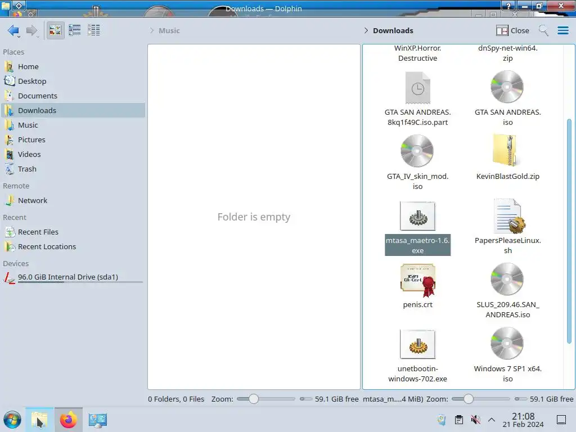Image resolution: width=576 pixels, height=432 pixels.
Task: Select GTA SAN ANDREAS.iso disc icon
Action: click(x=507, y=87)
